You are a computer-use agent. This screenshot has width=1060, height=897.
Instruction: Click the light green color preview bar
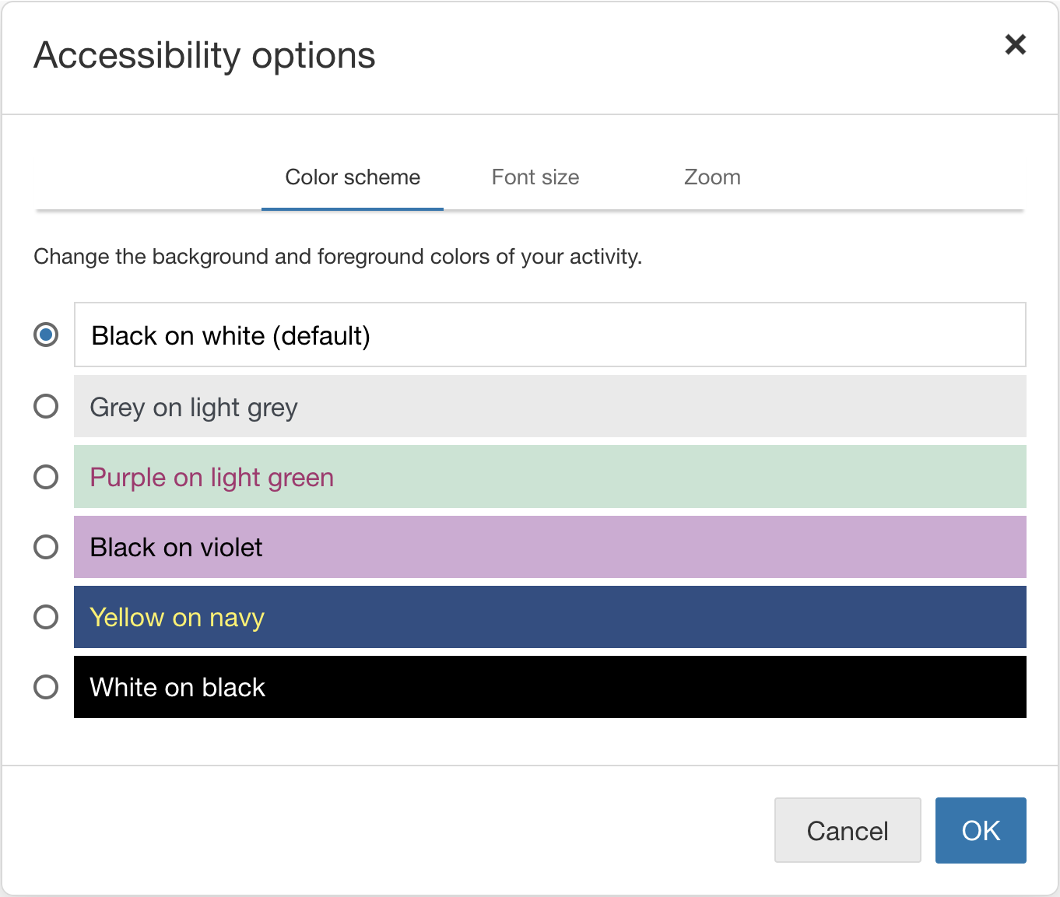pyautogui.click(x=550, y=476)
